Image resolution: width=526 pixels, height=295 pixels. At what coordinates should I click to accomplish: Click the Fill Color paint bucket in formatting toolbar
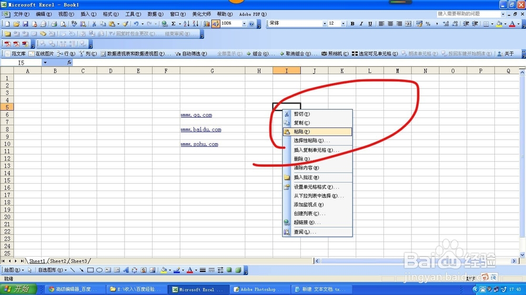[x=499, y=24]
